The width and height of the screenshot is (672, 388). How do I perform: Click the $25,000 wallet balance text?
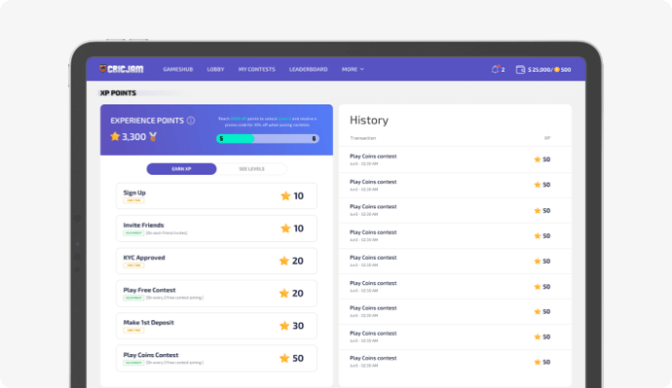click(x=539, y=69)
